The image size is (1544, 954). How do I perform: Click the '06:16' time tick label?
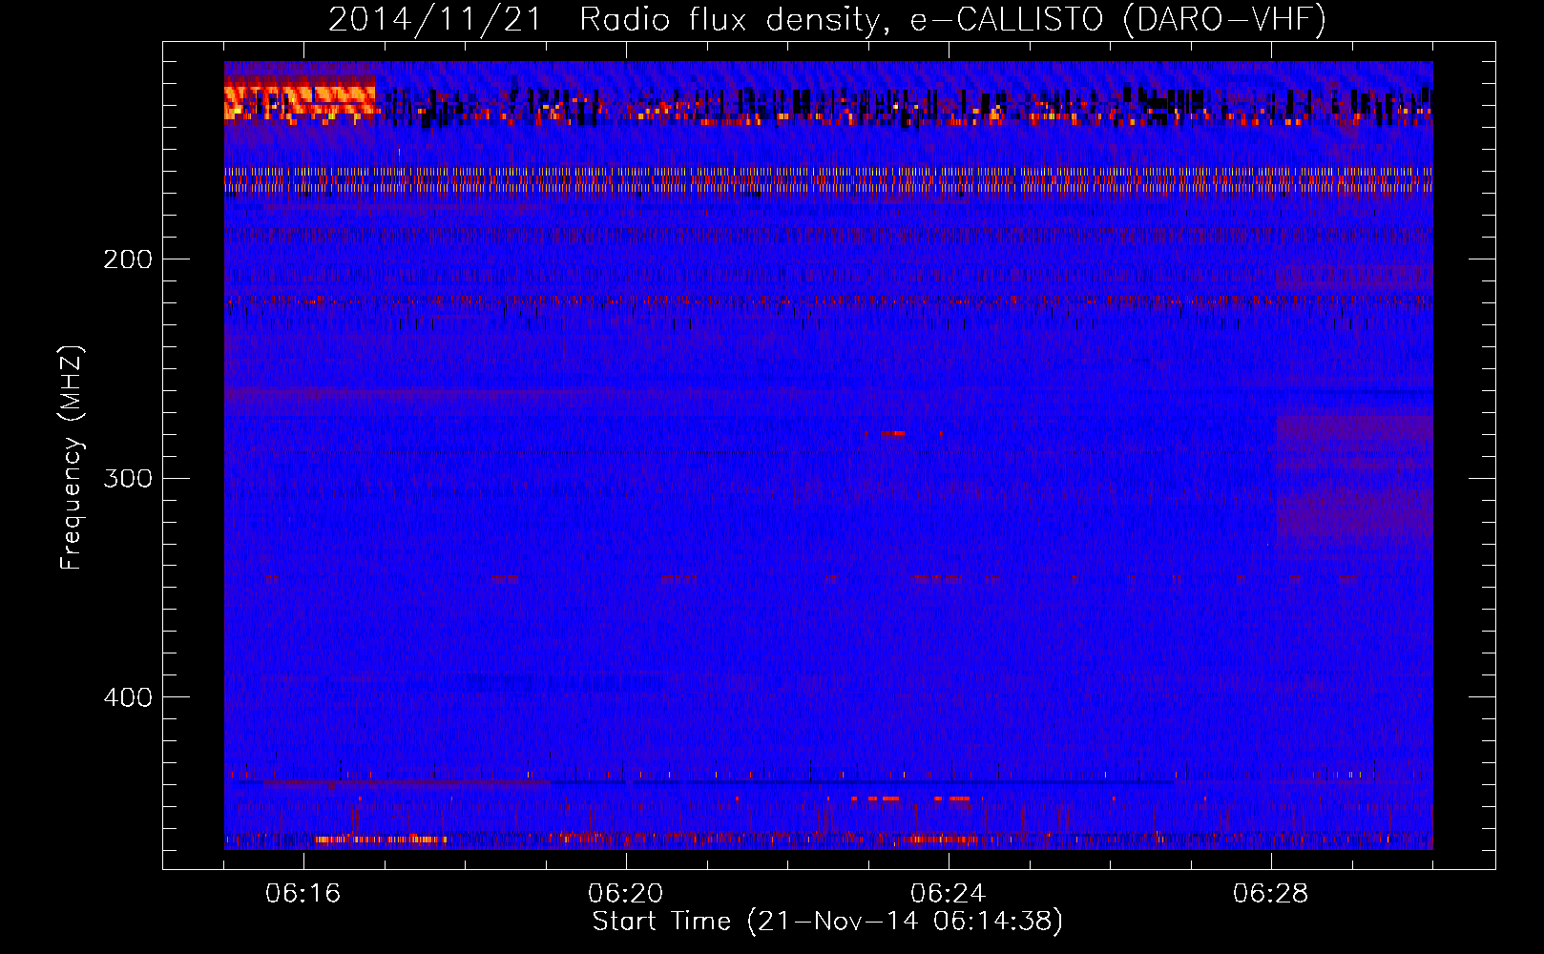[x=303, y=894]
